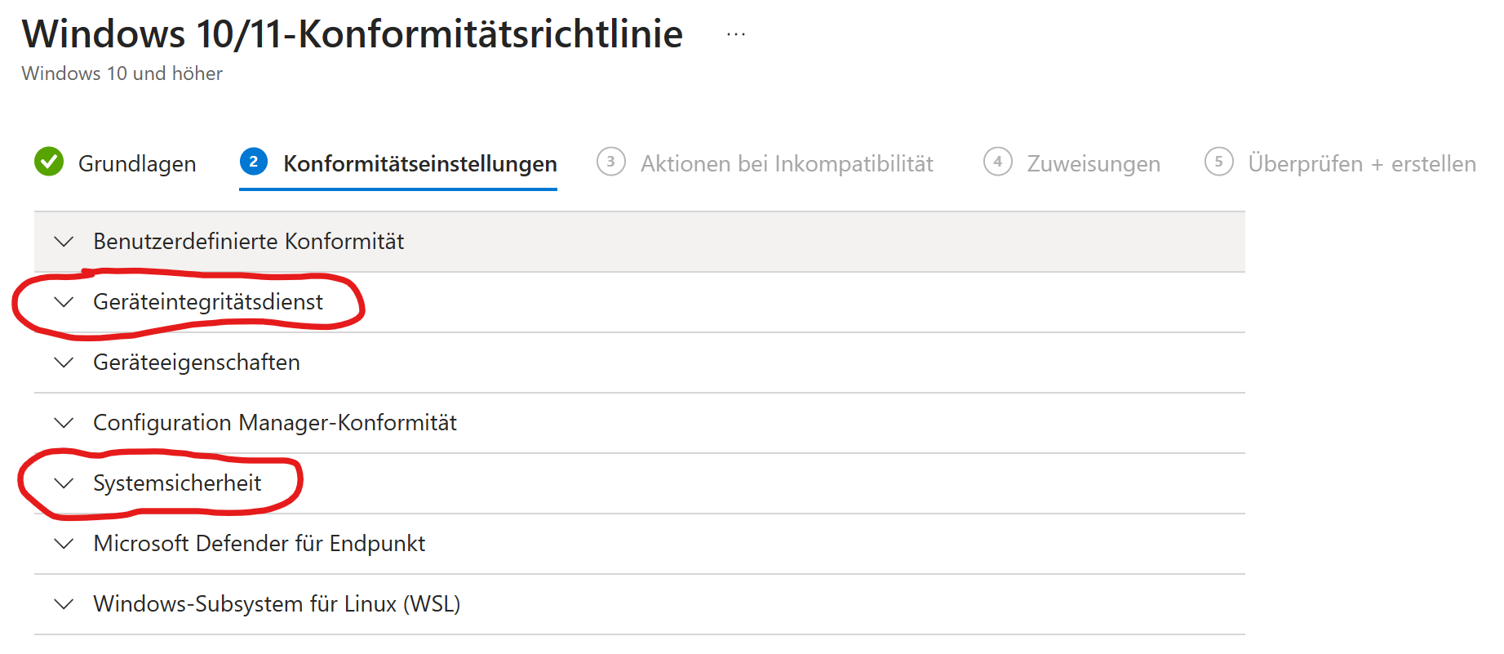Click the step 2 circle icon
1504x654 pixels.
click(254, 162)
